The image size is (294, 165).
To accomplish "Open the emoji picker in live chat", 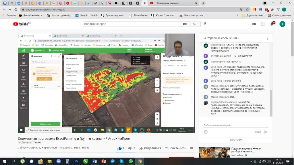I will 206,132.
